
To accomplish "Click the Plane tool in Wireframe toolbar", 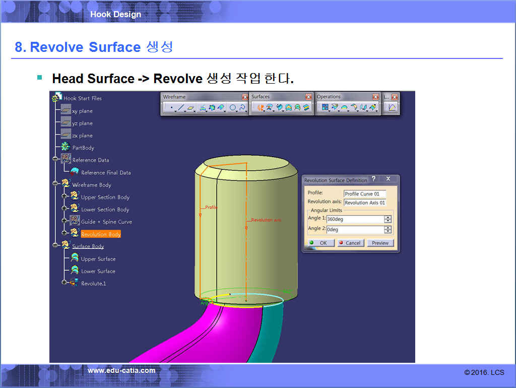I will click(191, 107).
